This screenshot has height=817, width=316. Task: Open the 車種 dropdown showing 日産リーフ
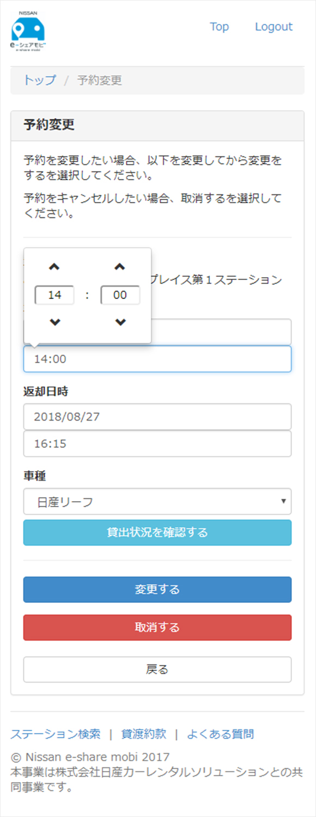157,502
